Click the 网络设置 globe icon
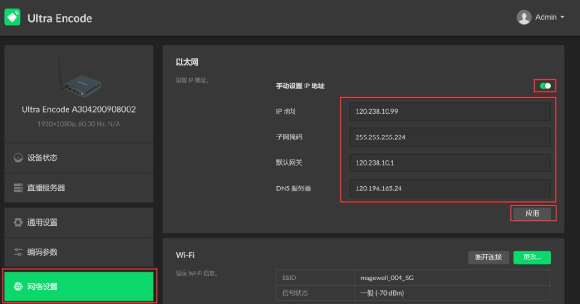580x304 pixels. (x=18, y=286)
